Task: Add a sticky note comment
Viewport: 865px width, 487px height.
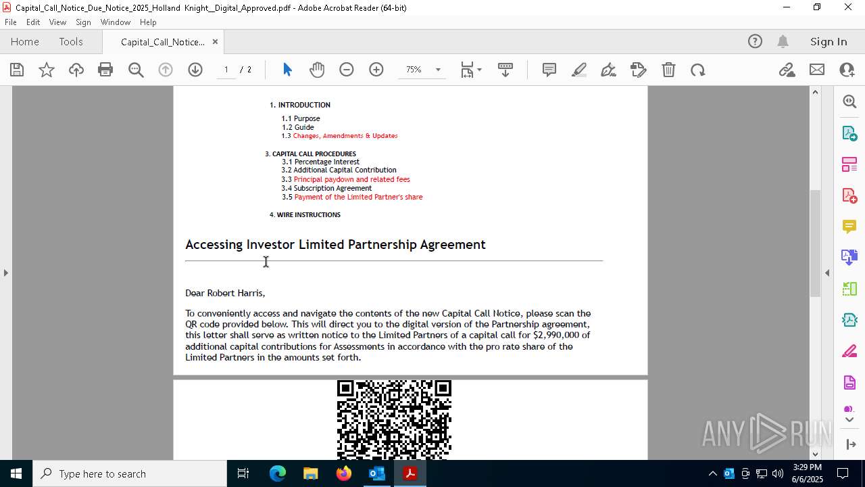Action: [549, 70]
